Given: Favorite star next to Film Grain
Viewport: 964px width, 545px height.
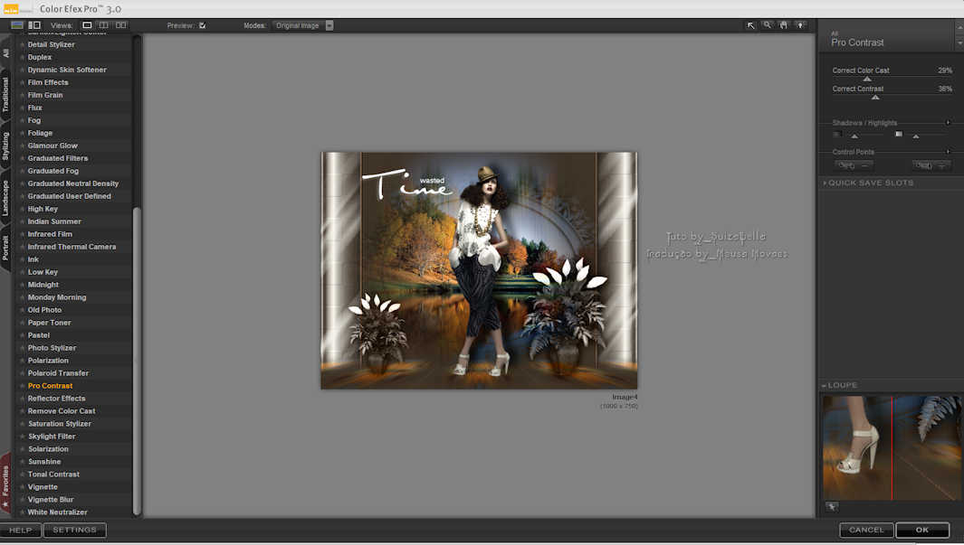Looking at the screenshot, I should coord(22,95).
